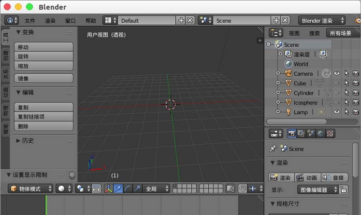Click the 移动 button

(44, 47)
